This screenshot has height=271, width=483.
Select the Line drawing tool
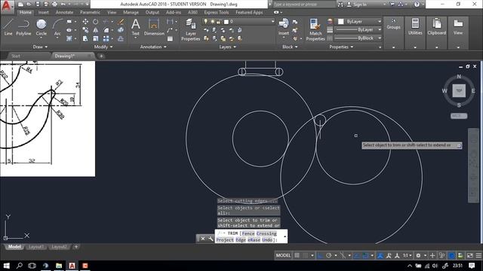click(x=8, y=27)
